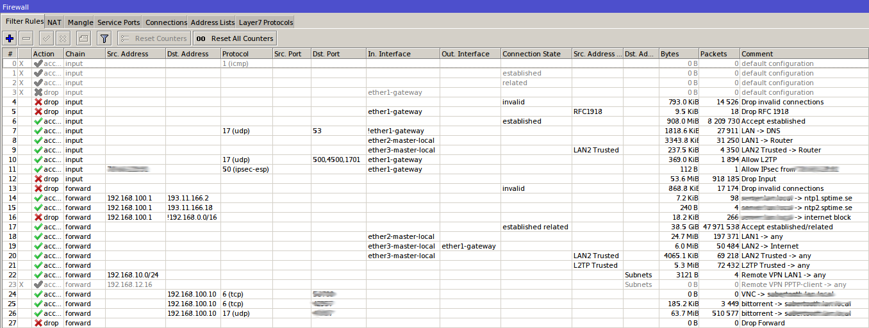Click source address 192.168.10.0/24 cell
Viewport: 869px width, 328px height.
(x=135, y=275)
